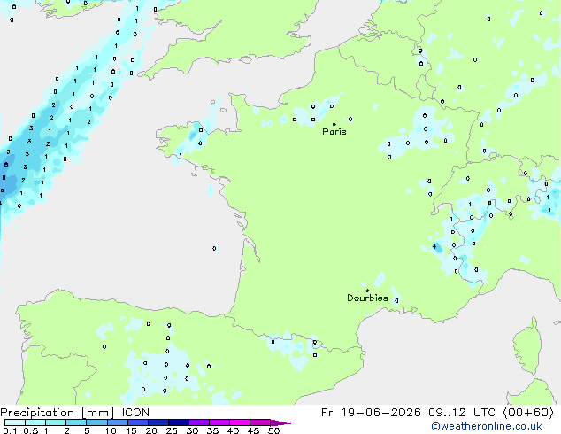Pick legend swatch between 0.1 and 0.5
This screenshot has height=434, width=561.
click(15, 422)
